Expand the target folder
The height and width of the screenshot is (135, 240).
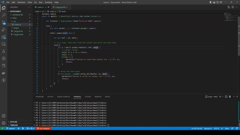[12, 28]
